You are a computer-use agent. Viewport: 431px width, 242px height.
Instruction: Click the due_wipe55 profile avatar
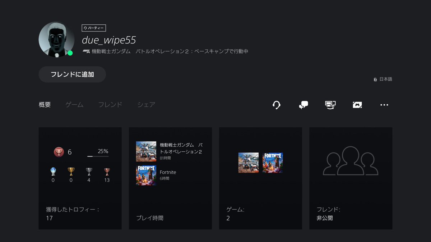(x=56, y=39)
